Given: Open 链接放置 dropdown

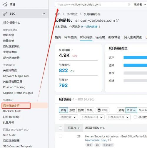Looking at the screenshot, I should (69, 117).
